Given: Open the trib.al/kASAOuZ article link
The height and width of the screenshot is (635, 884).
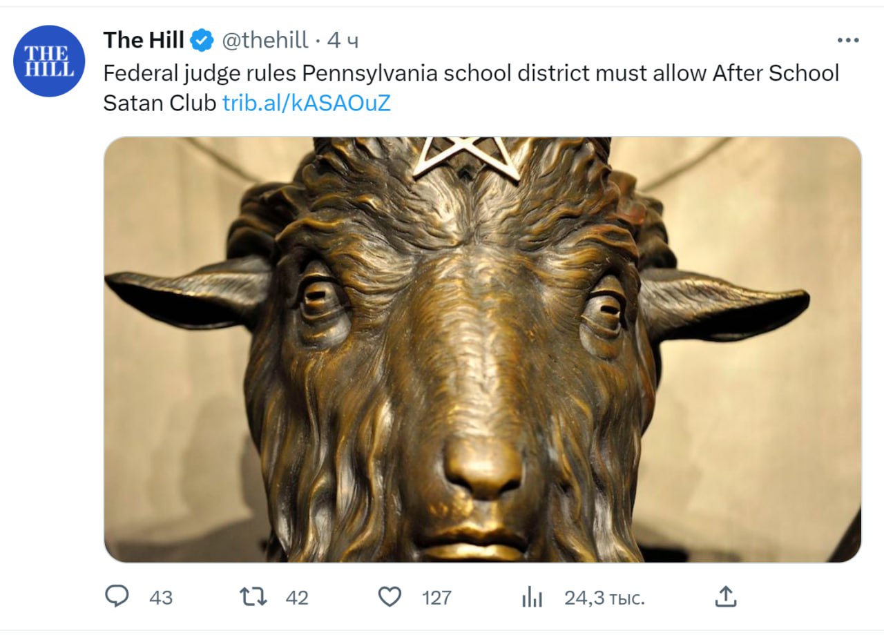Looking at the screenshot, I should [x=306, y=103].
